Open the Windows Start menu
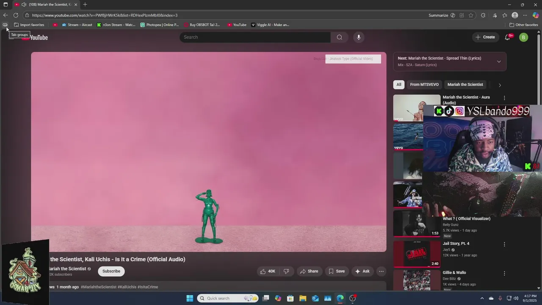The height and width of the screenshot is (305, 542). coord(190,298)
